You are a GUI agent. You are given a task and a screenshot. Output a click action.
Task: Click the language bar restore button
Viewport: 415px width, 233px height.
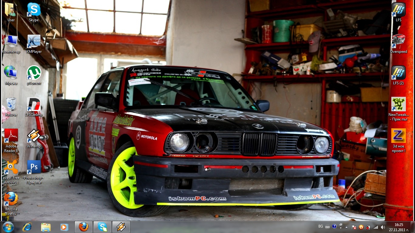[x=341, y=225]
